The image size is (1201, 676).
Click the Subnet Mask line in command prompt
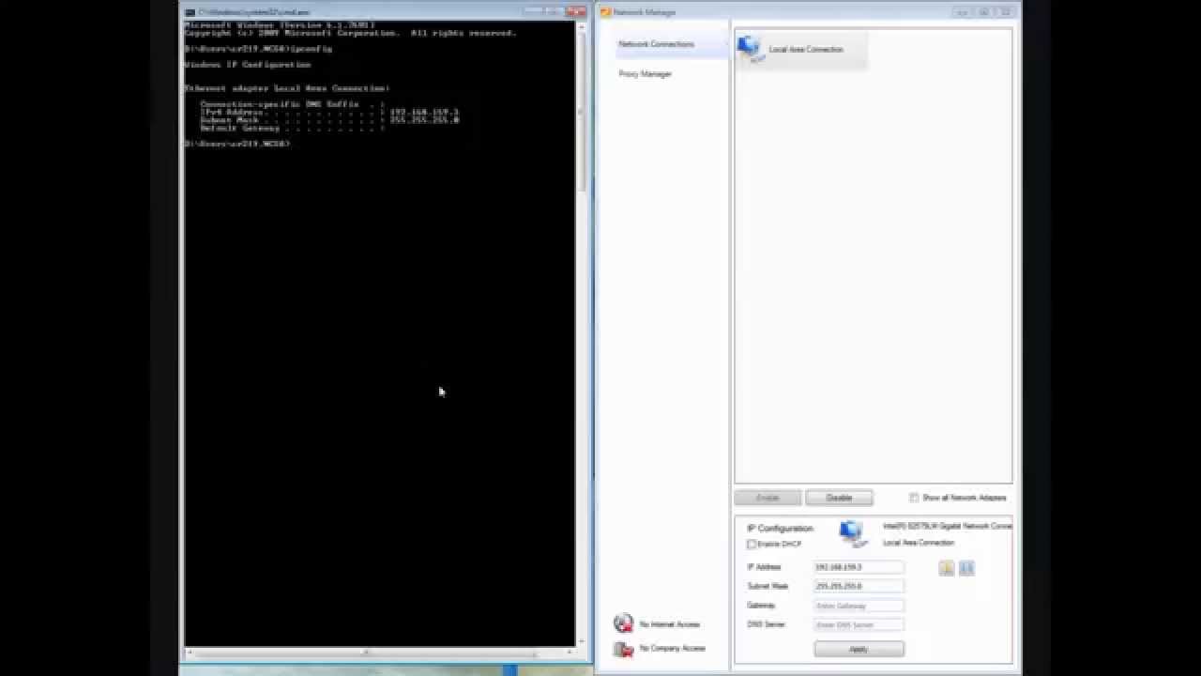pos(329,120)
